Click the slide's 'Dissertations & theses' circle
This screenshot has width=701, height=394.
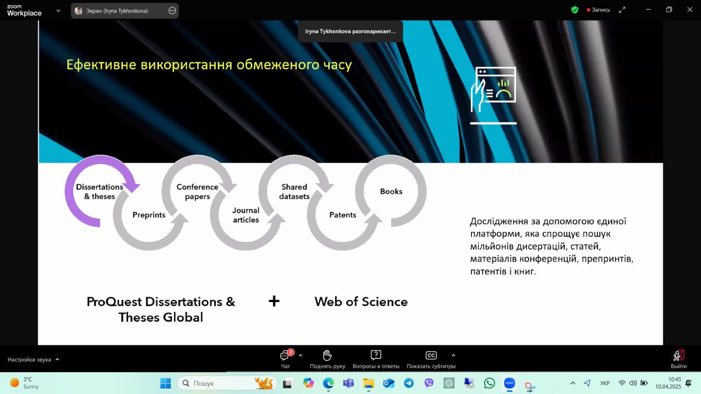pyautogui.click(x=100, y=192)
